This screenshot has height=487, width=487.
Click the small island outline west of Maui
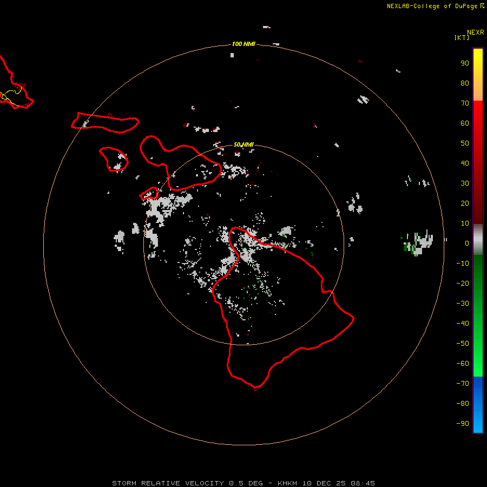(114, 159)
